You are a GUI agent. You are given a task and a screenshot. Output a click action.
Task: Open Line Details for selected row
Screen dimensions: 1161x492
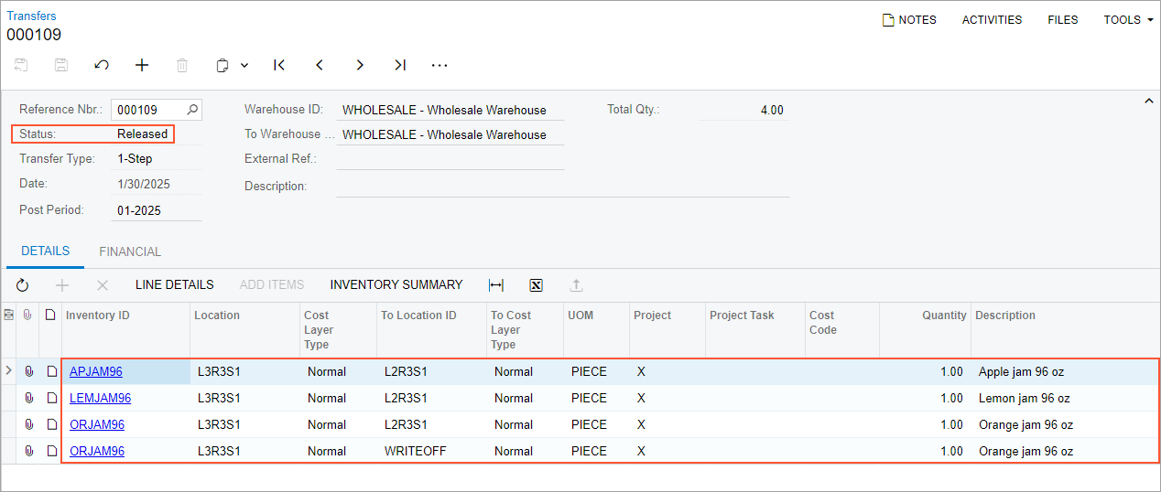(x=174, y=285)
